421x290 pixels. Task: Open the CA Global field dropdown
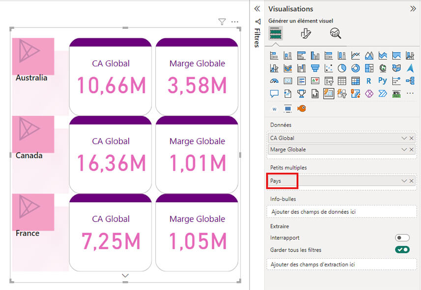[x=404, y=139]
